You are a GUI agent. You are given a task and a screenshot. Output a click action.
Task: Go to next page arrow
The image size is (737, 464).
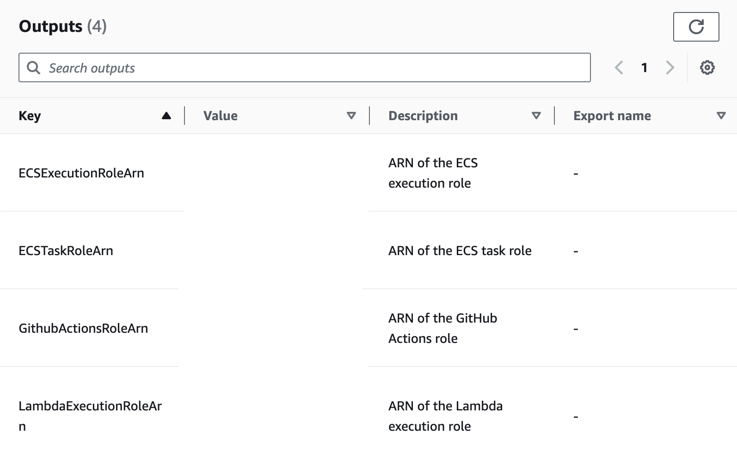point(670,67)
